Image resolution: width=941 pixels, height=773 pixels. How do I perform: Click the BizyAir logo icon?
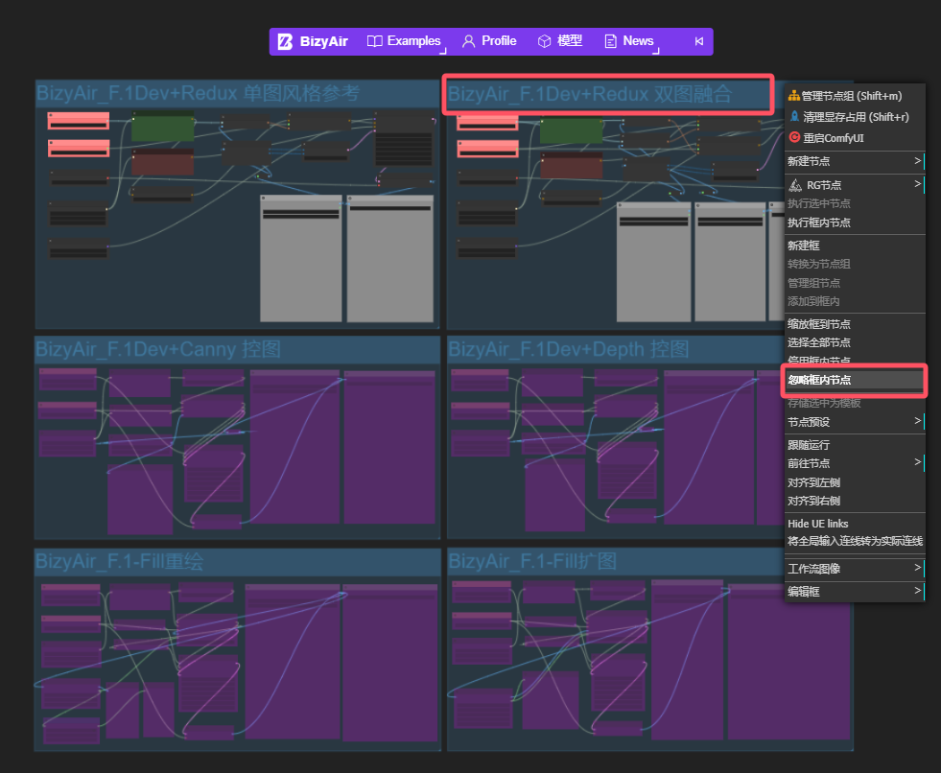(x=285, y=41)
